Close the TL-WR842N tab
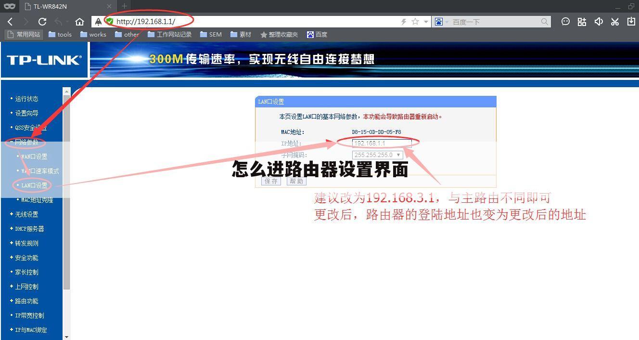Image resolution: width=639 pixels, height=340 pixels. [109, 6]
